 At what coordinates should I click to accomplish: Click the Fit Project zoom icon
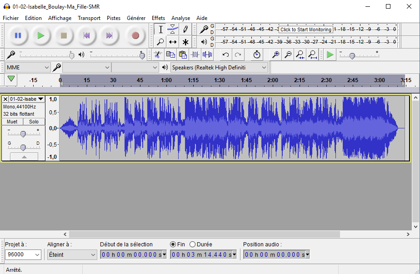click(312, 55)
